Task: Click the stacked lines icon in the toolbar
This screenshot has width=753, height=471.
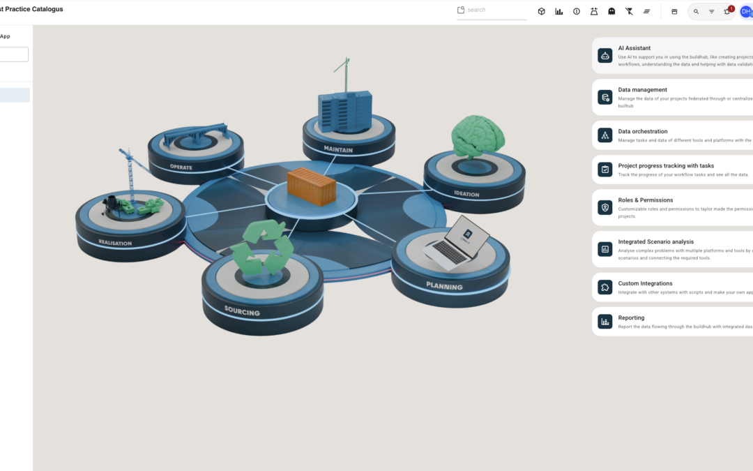Action: click(x=646, y=12)
